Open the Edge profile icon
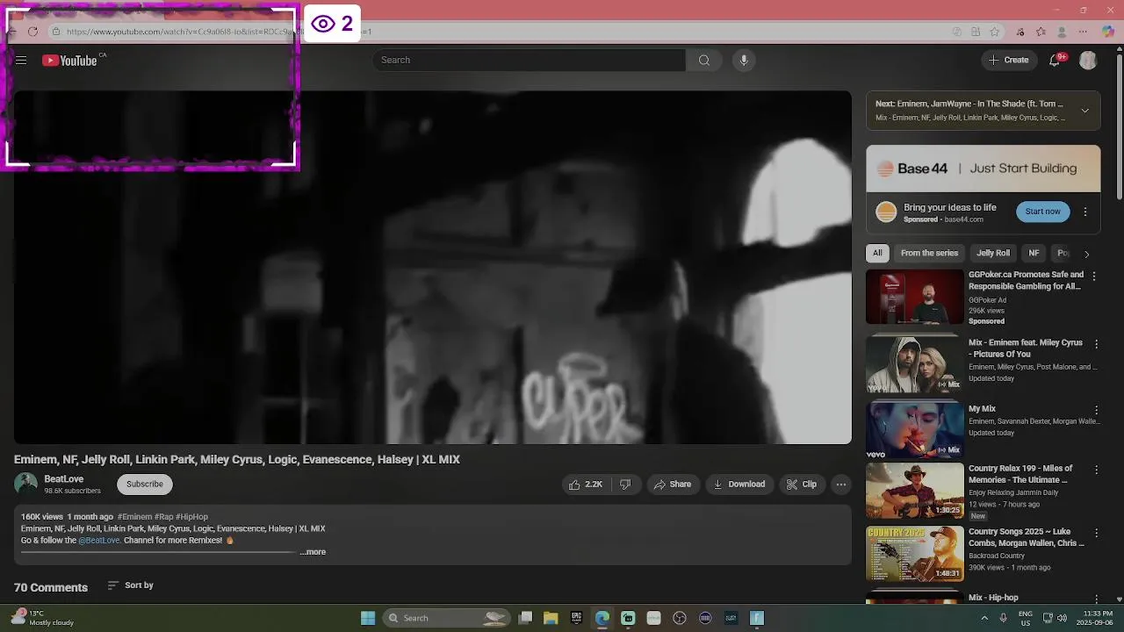This screenshot has height=632, width=1124. point(1062,32)
